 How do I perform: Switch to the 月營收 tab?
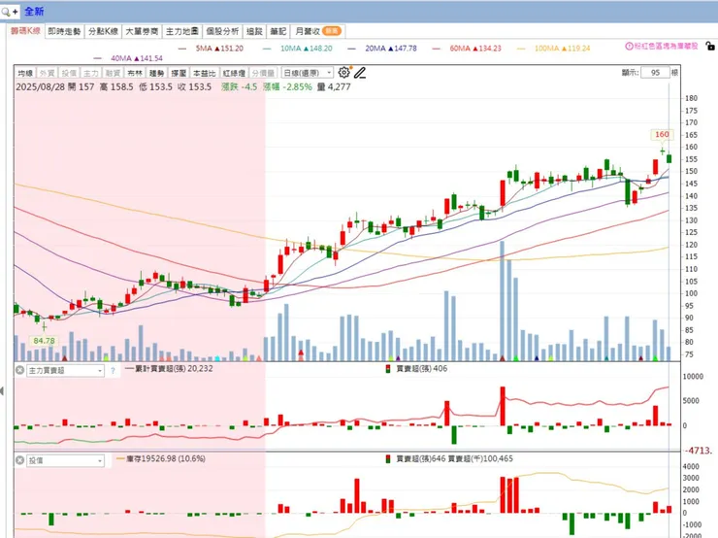click(x=318, y=31)
